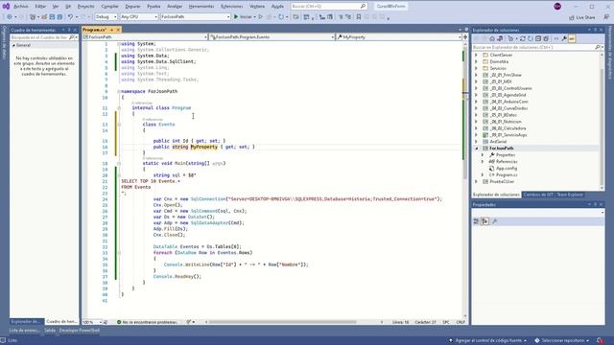Screen dimensions: 614x345
Task: Click Show All Files icon in Solution Explorer
Action: (546, 38)
